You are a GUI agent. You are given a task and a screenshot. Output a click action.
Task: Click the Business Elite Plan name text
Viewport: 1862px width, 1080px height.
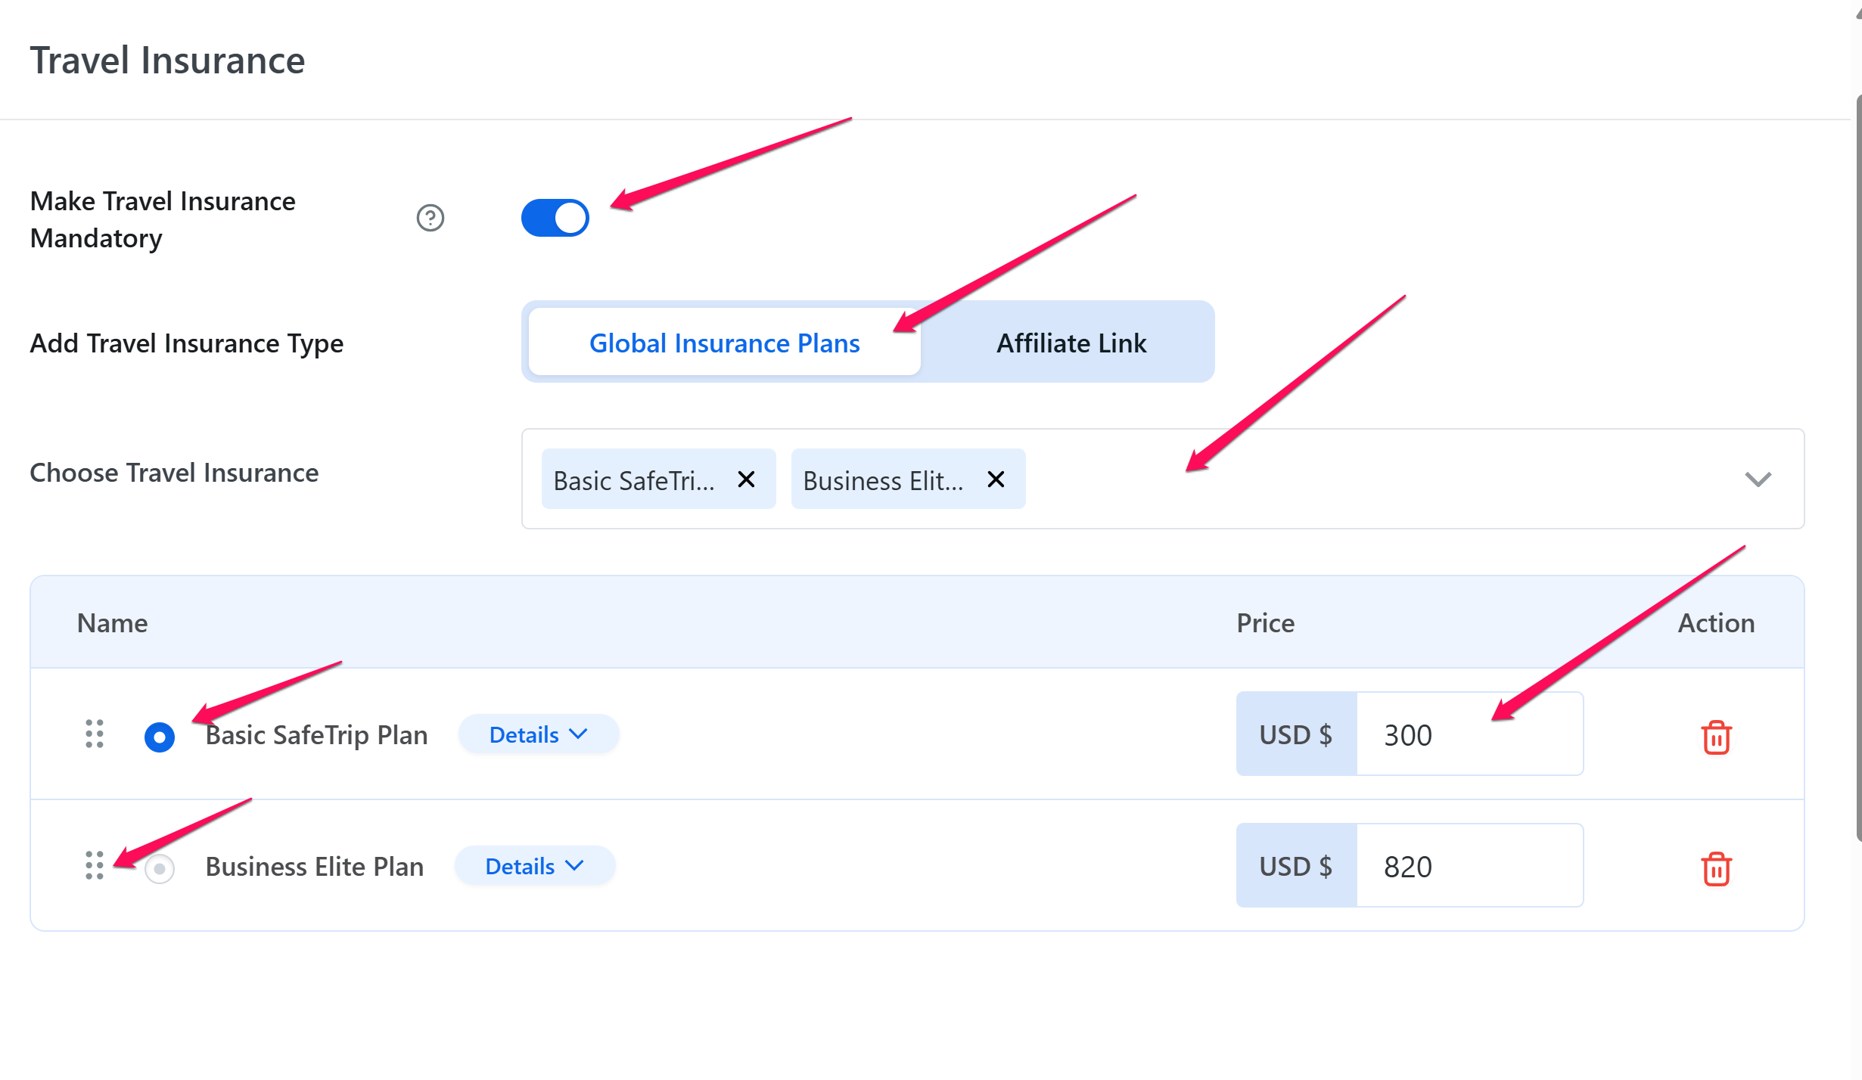pyautogui.click(x=315, y=867)
